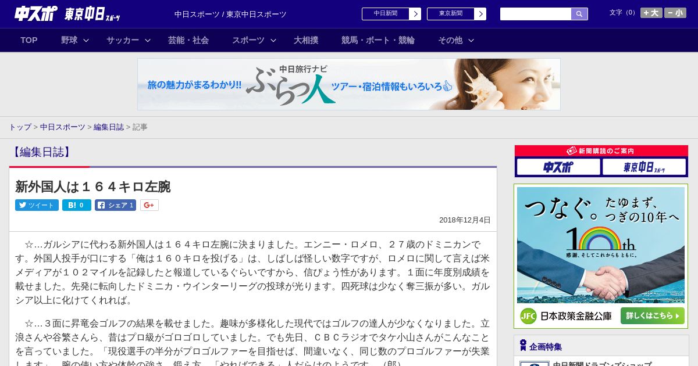Image resolution: width=698 pixels, height=366 pixels.
Task: Expand the 野球 dropdown chevron
Action: pos(86,40)
